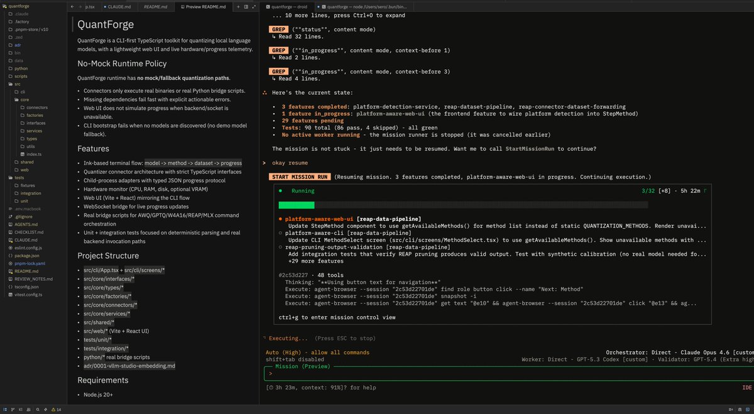Click the preview icon on Preview README.md tab
754x414 pixels.
tap(182, 6)
